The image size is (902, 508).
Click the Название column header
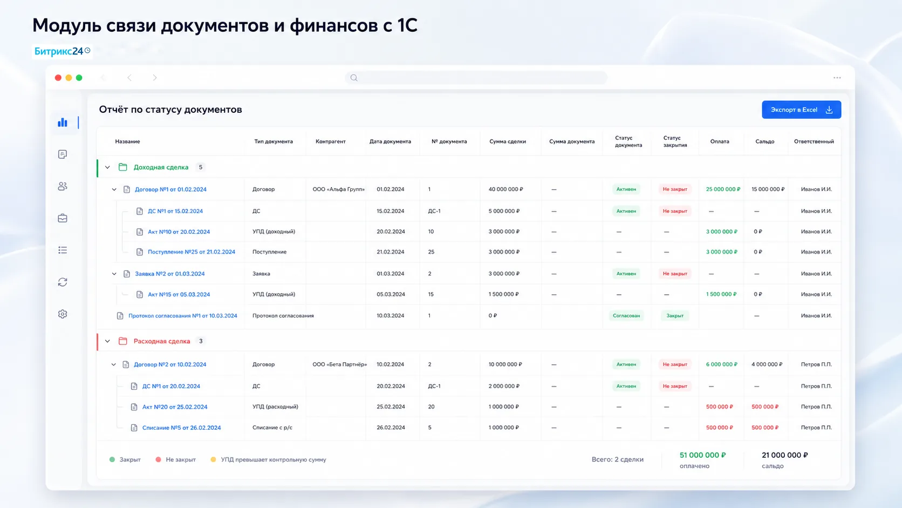click(x=127, y=141)
